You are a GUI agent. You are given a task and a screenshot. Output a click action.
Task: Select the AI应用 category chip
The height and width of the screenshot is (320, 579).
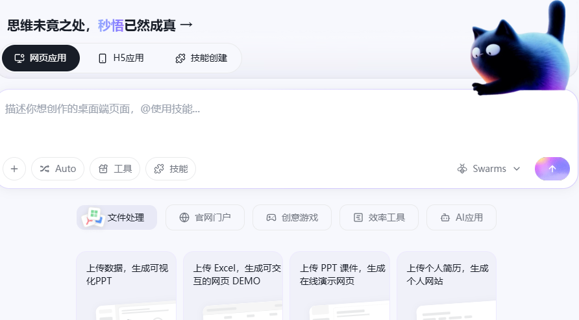point(462,217)
